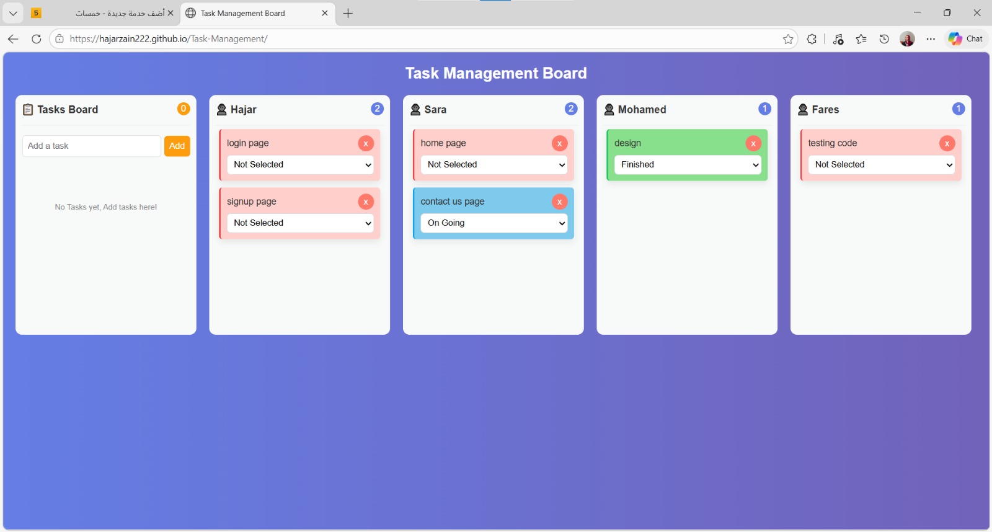Close the Arabic-titled browser tab

[x=170, y=13]
